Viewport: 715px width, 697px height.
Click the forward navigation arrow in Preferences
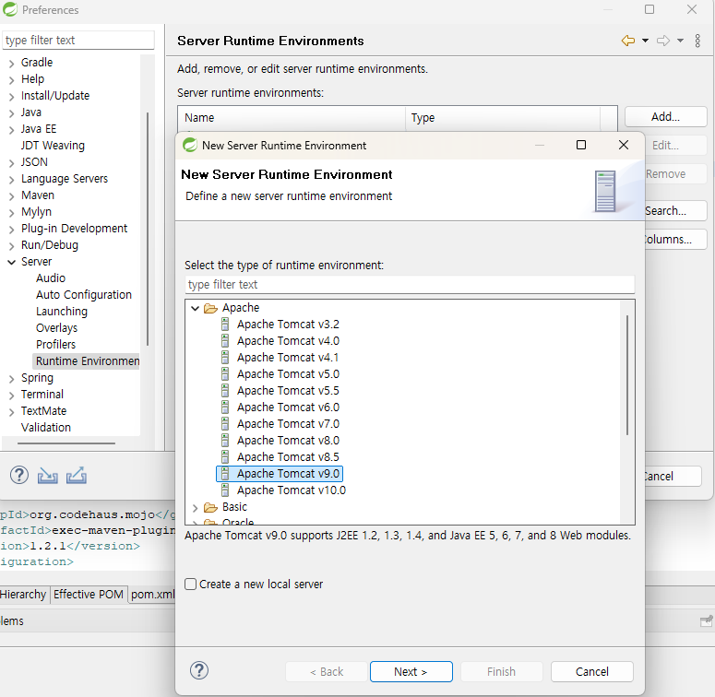point(663,41)
